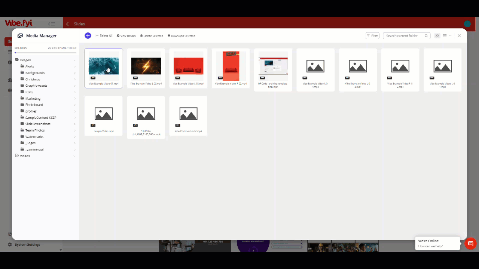Click Delete Selected in the toolbar

(152, 36)
